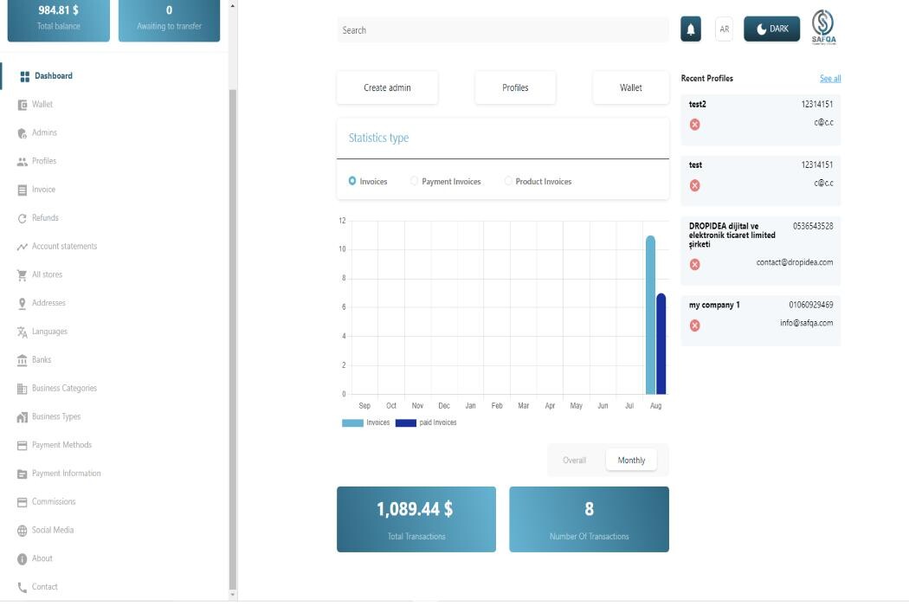The image size is (909, 606).
Task: Open Refunds via its circular arrow icon
Action: click(x=23, y=218)
